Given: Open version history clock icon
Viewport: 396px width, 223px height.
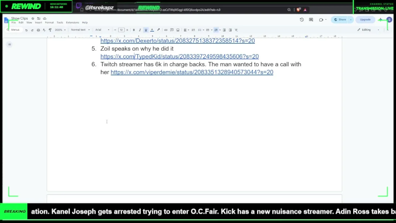Looking at the screenshot, I should 302,20.
